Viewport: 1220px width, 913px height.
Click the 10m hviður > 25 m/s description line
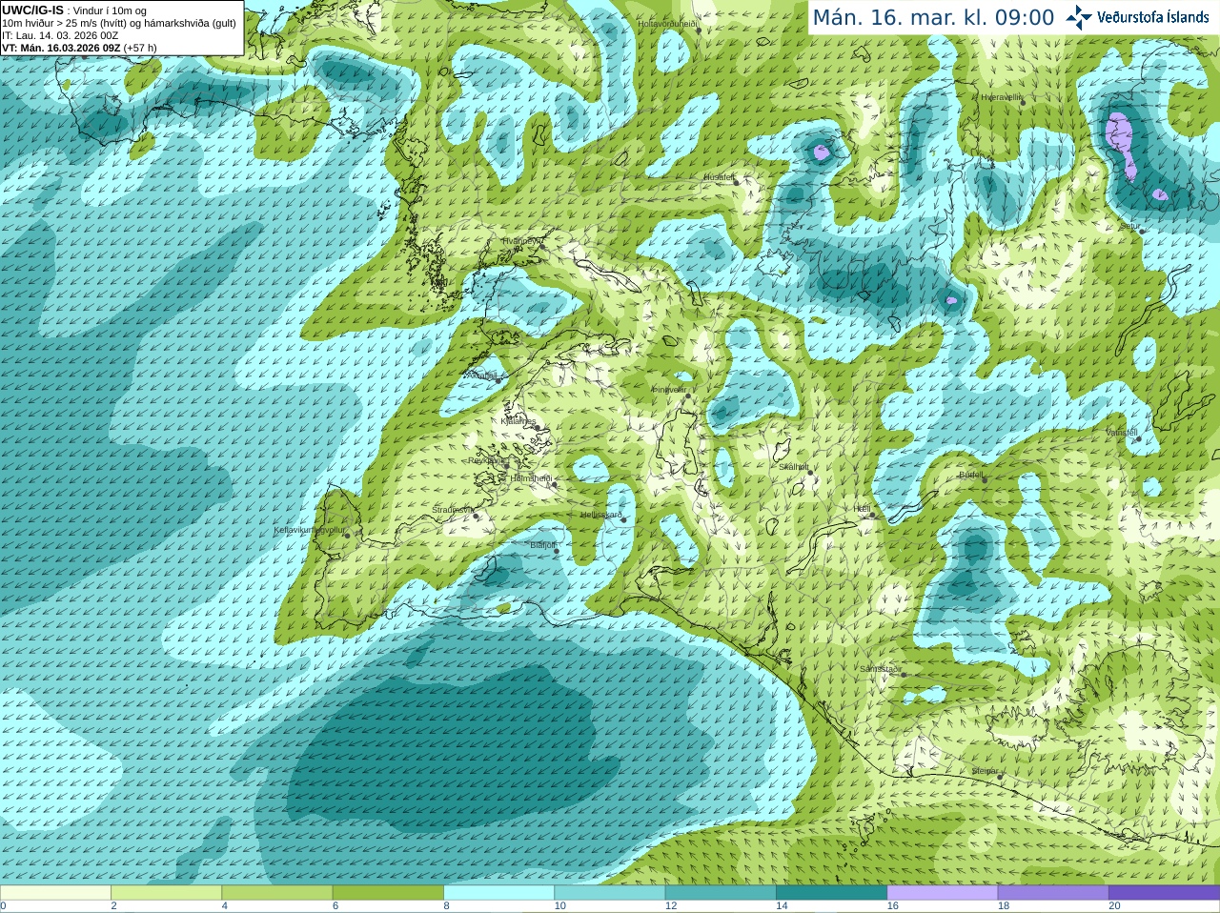[119, 23]
